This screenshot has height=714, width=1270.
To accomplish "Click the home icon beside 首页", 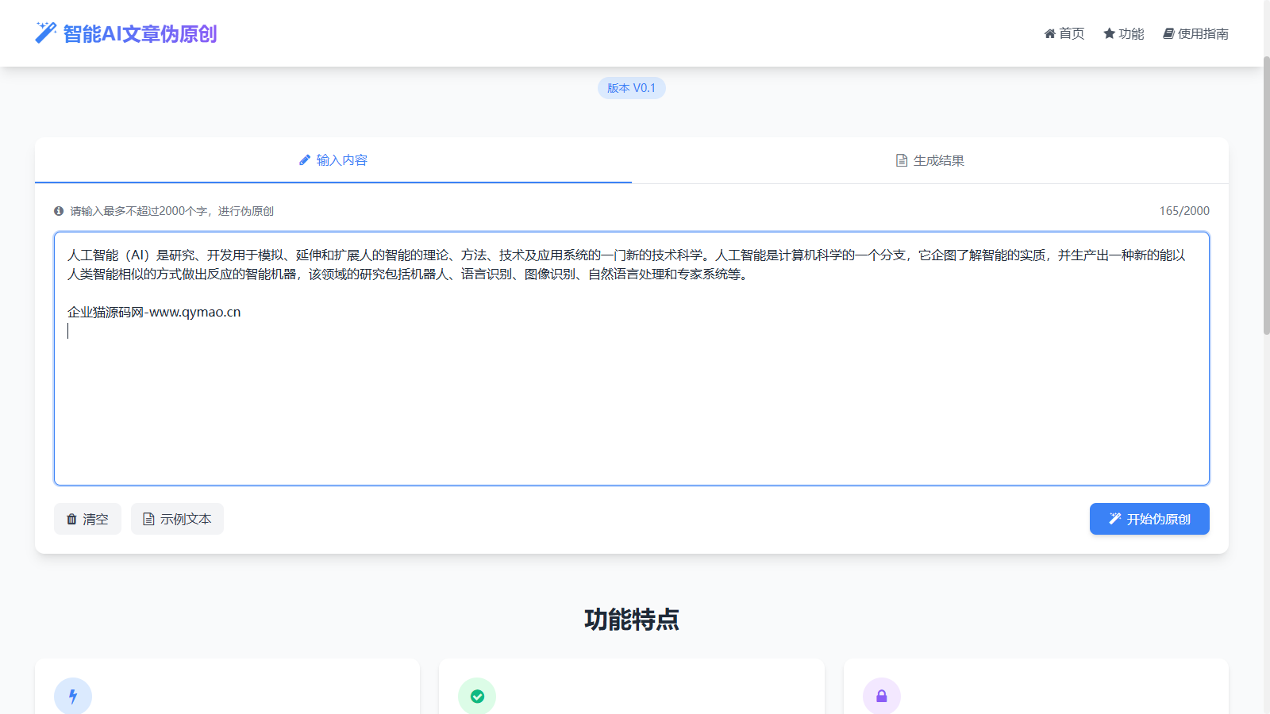I will point(1049,33).
